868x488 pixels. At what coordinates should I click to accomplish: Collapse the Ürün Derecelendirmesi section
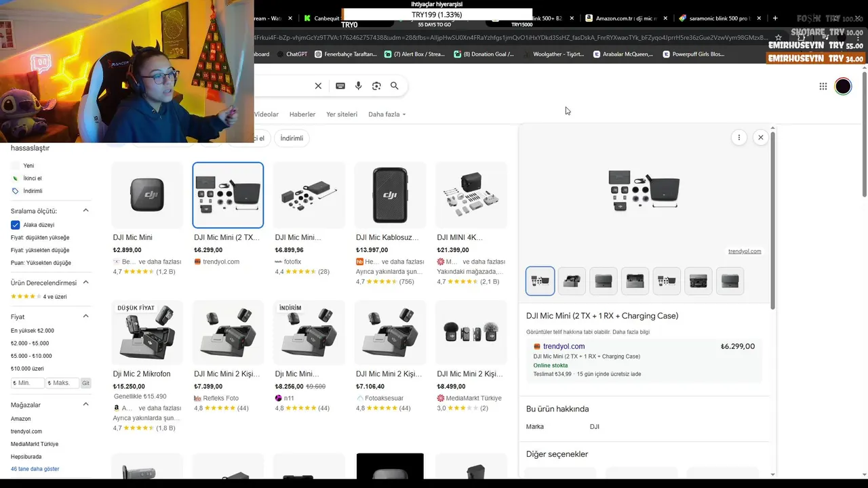(85, 283)
